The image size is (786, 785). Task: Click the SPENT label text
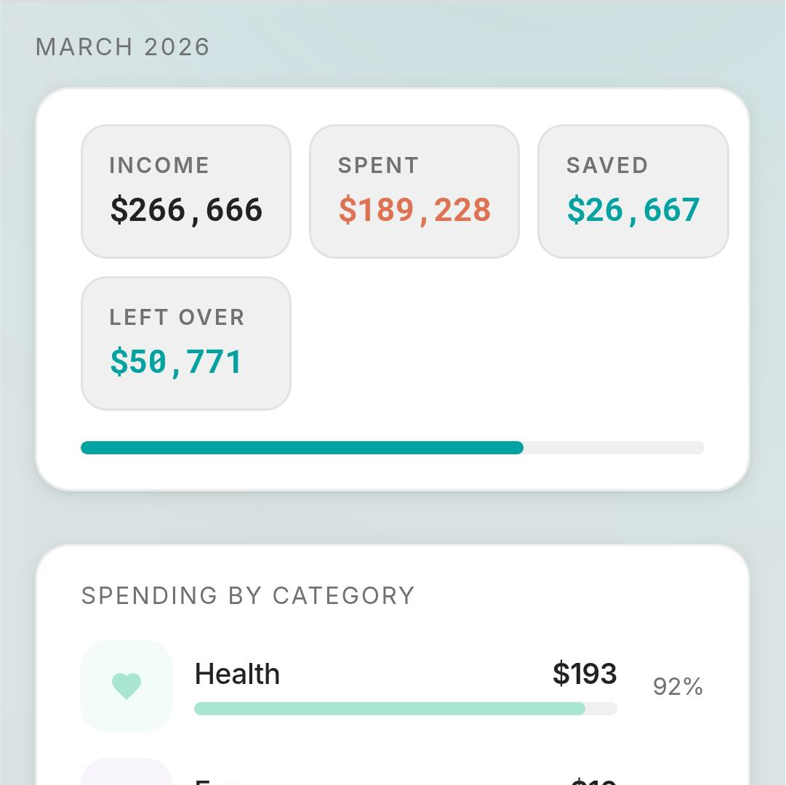[378, 166]
